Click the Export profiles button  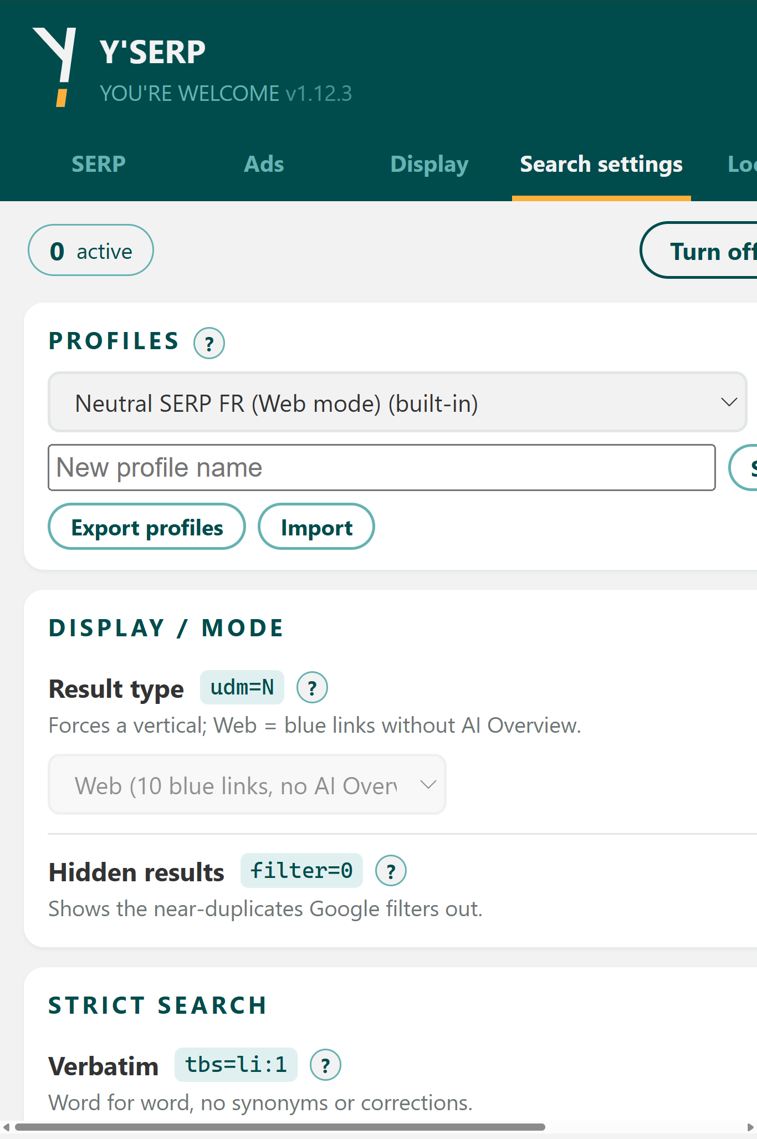(147, 527)
